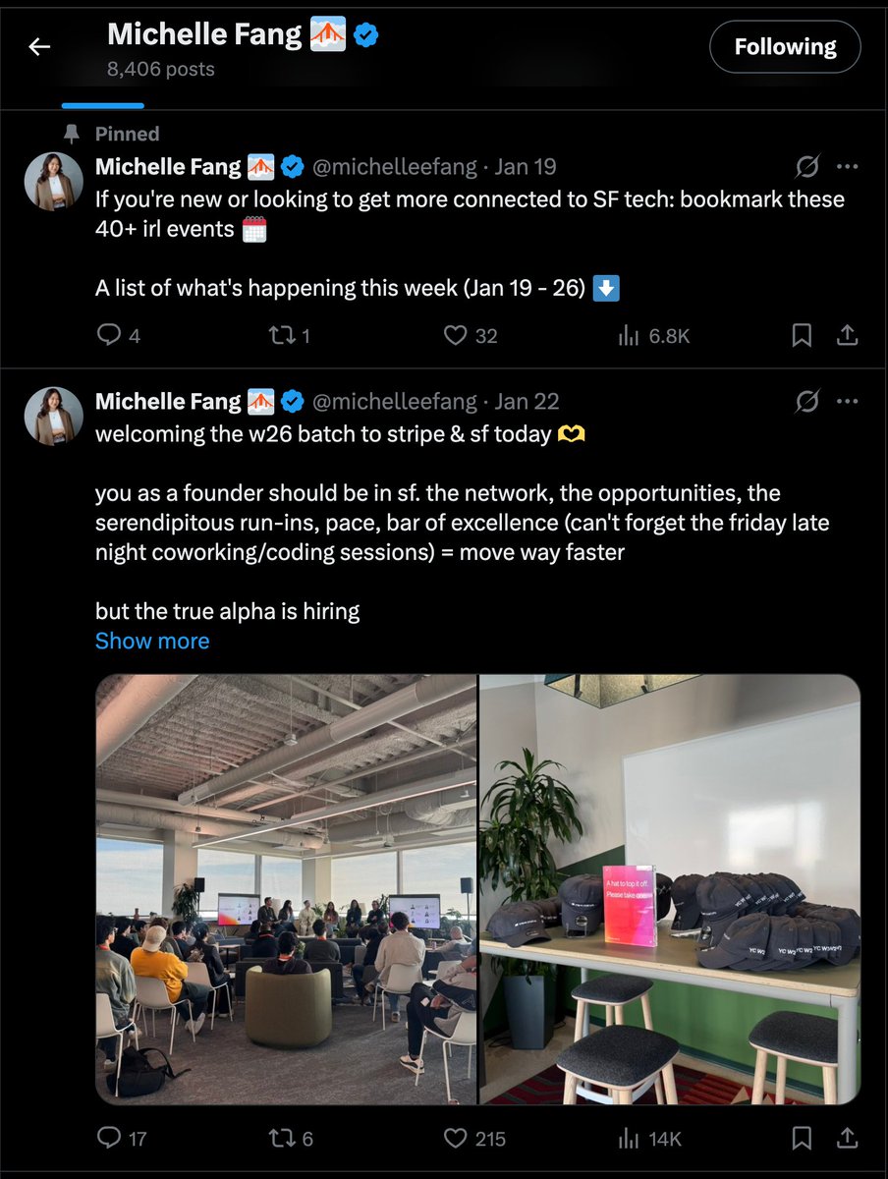Reply to the w26 batch post
This screenshot has height=1179, width=888.
pyautogui.click(x=108, y=1138)
